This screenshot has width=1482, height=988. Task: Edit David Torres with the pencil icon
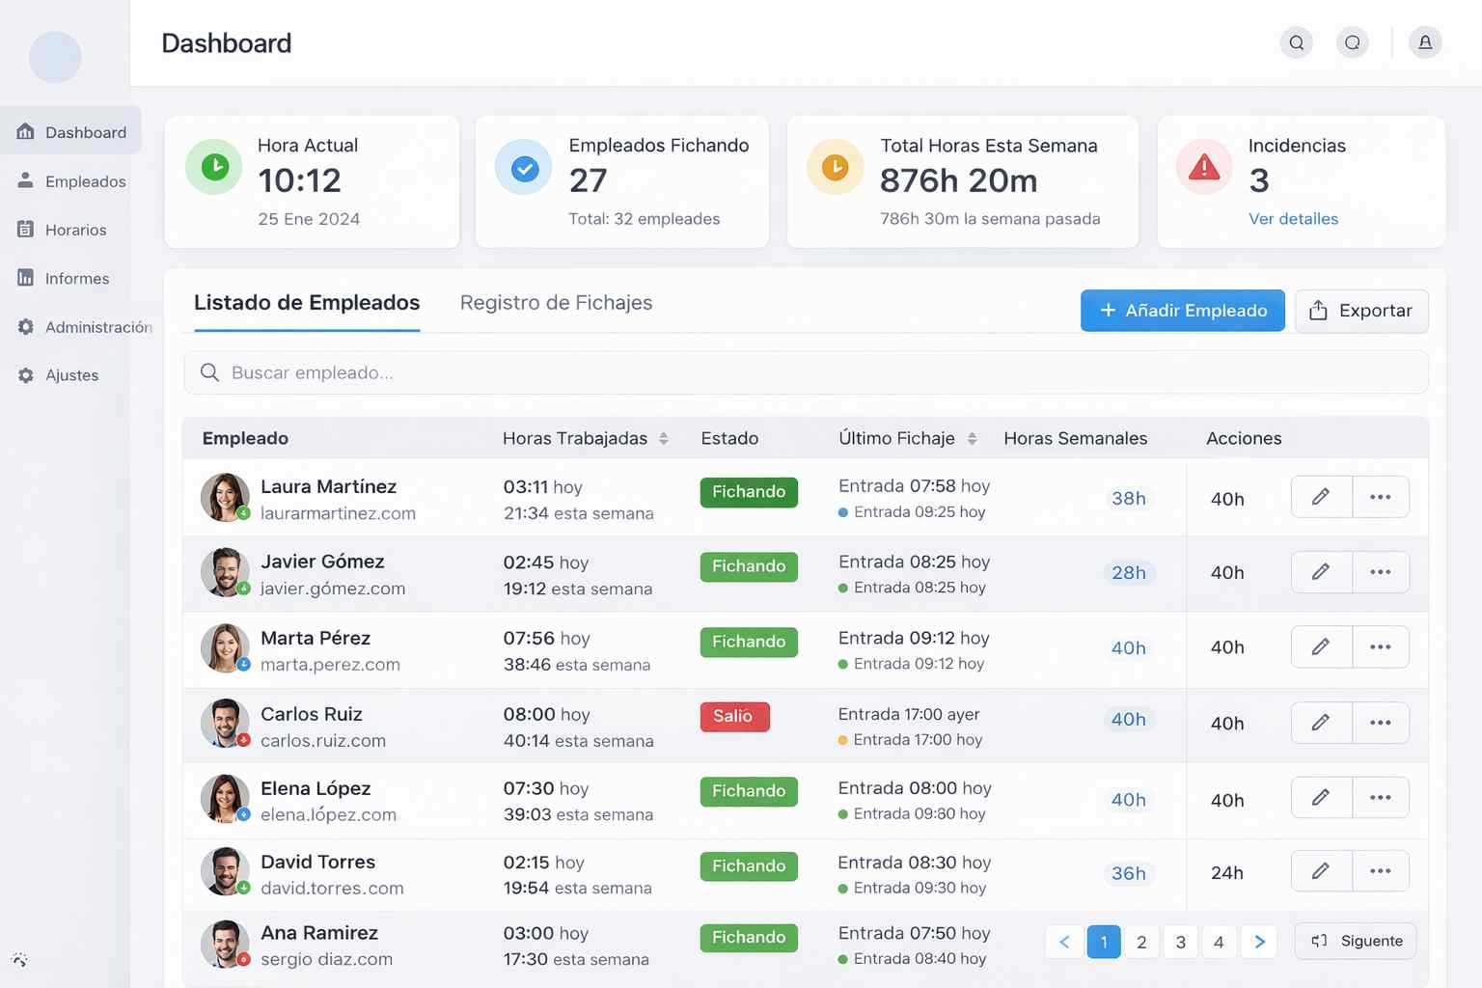[1321, 871]
